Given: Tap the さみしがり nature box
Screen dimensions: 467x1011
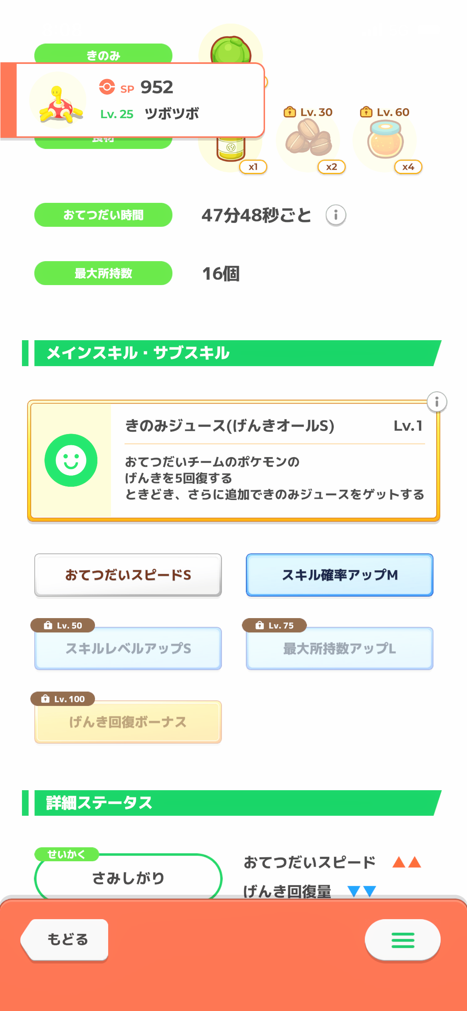Looking at the screenshot, I should coord(128,878).
